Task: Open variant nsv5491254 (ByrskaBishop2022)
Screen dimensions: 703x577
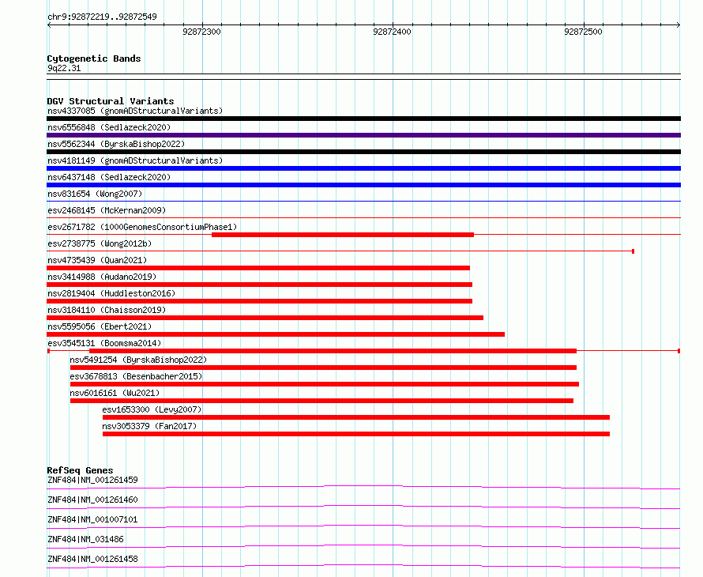Action: 138,360
